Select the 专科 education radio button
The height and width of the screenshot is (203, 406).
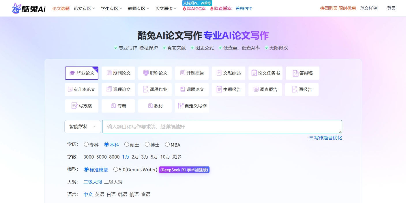pos(86,144)
